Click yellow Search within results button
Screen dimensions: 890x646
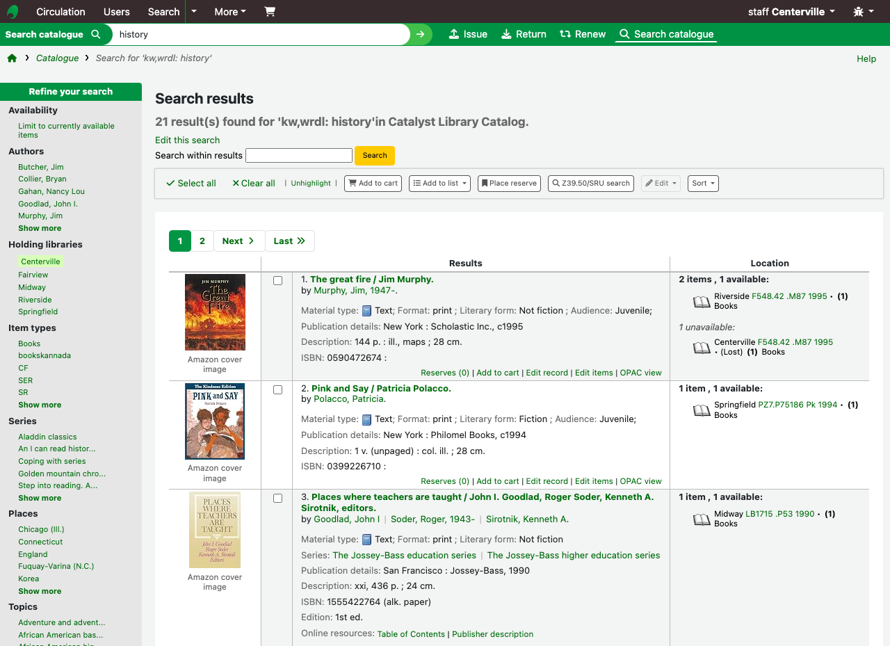(x=375, y=156)
